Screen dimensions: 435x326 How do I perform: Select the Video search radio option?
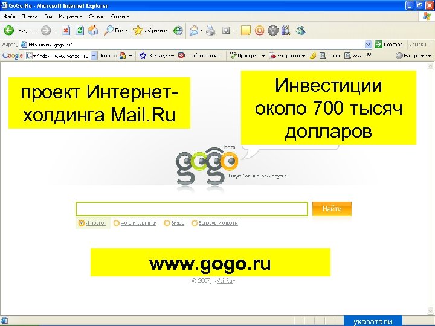[167, 223]
